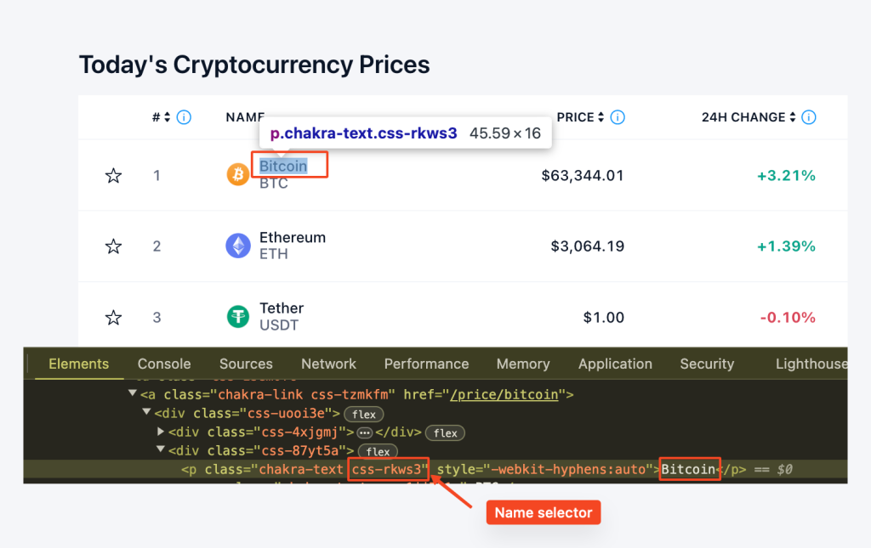The width and height of the screenshot is (871, 548).
Task: Collapse the chakra-link anchor element node
Action: point(132,393)
